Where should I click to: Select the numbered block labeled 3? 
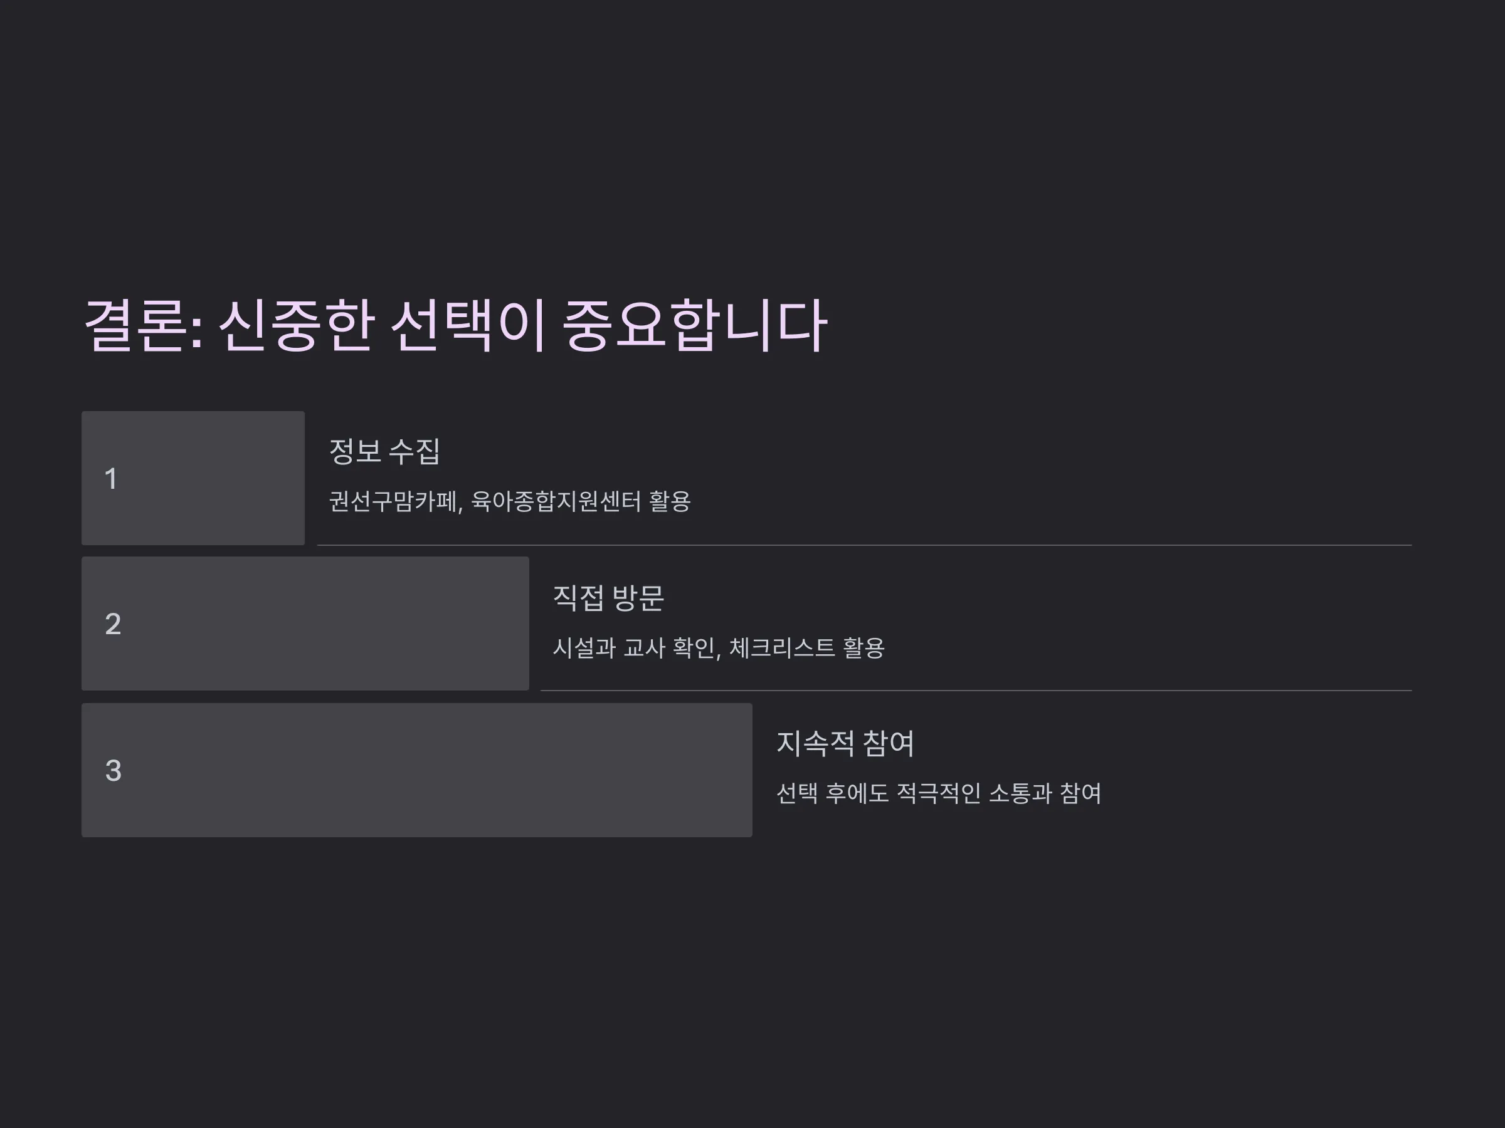[417, 770]
